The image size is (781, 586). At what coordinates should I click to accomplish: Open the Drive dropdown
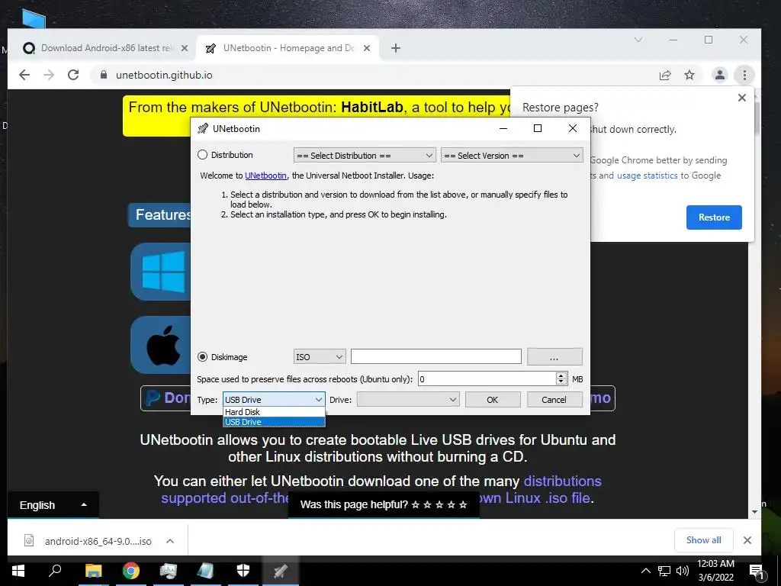click(408, 400)
